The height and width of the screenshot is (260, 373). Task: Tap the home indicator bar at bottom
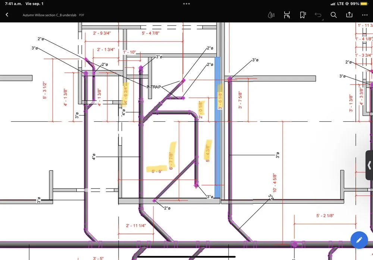[x=186, y=256]
